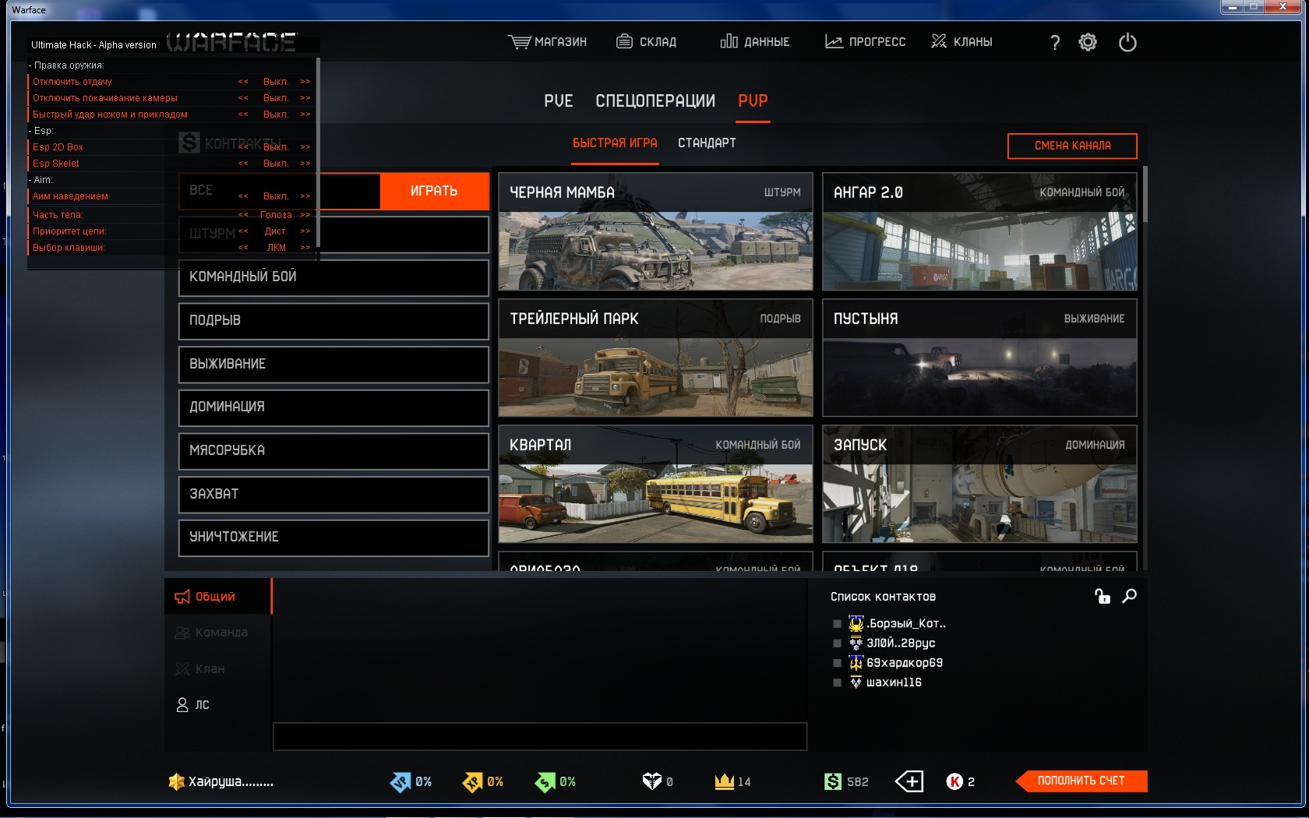Select the Подрыв mode
Viewport: 1309px width, 818px height.
(333, 321)
